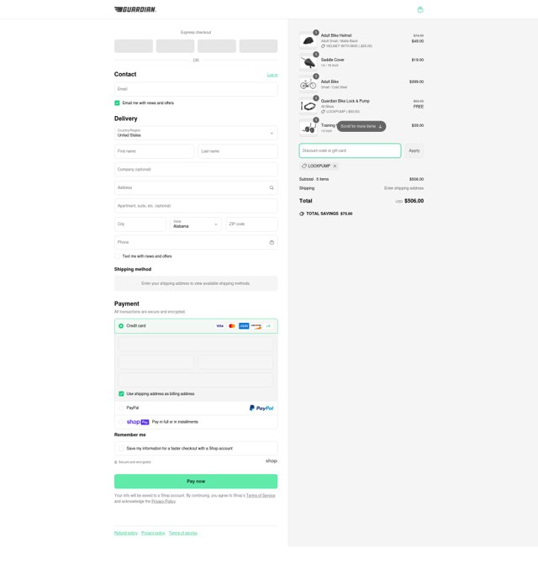538x569 pixels.
Task: Click the PayPal logo icon
Action: pos(261,408)
